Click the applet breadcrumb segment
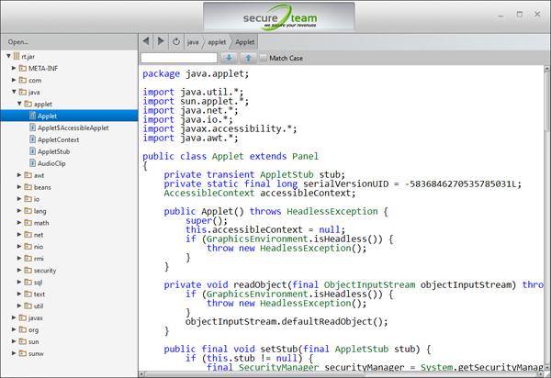Screen dimensions: 551x378 [217, 42]
